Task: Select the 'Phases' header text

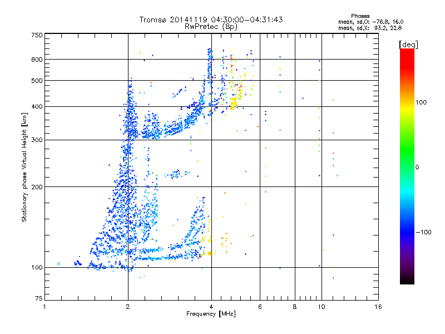Action: click(x=360, y=16)
